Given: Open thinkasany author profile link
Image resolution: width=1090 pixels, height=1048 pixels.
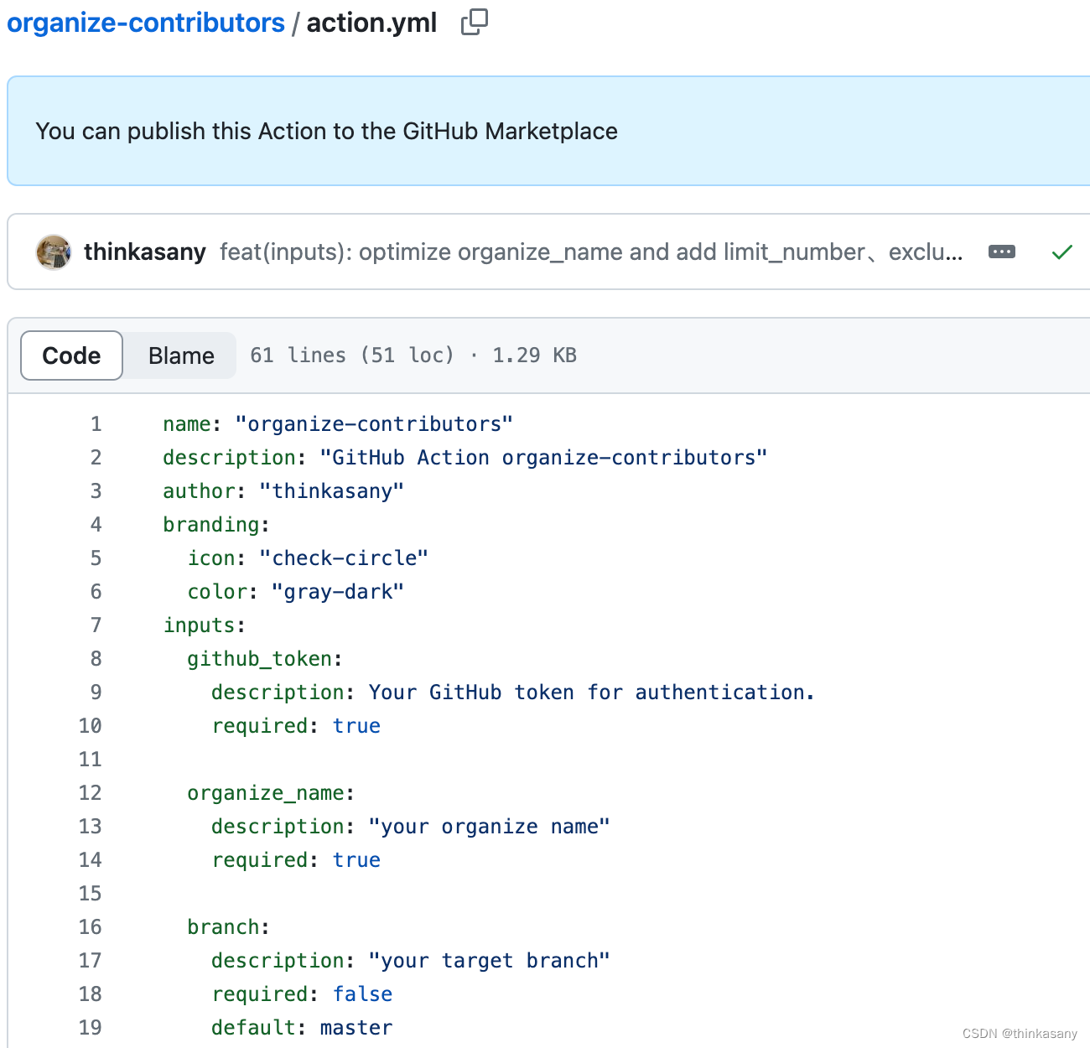Looking at the screenshot, I should 145,252.
